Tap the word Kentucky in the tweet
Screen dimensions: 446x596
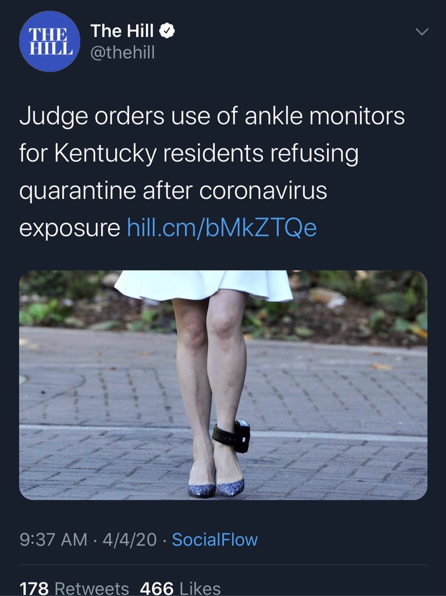[x=106, y=154]
